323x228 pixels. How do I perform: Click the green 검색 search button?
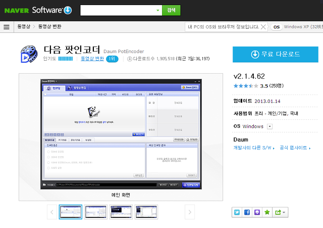point(171,10)
